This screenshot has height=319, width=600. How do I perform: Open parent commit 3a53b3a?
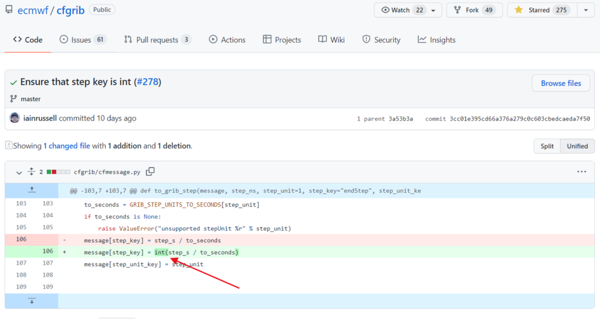coord(401,119)
